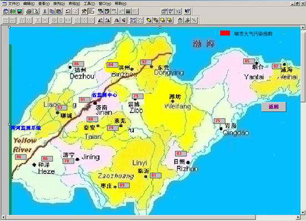
Task: Click the value box 75 near Qingdao
Action: (x=219, y=121)
